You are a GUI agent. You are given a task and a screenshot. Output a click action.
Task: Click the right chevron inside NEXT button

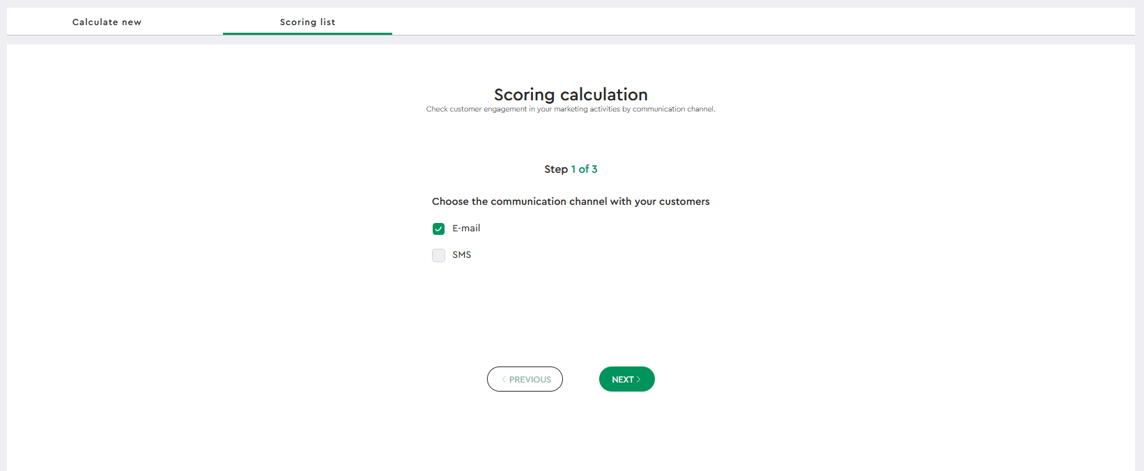click(638, 380)
